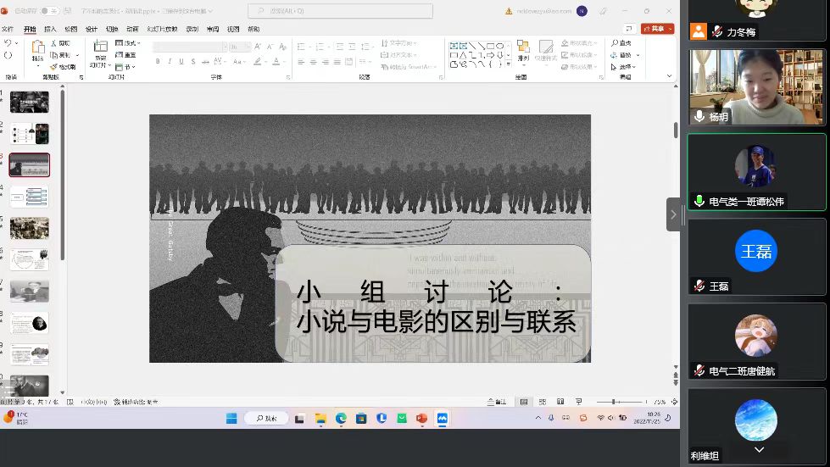Select slide thumbnail 5 in slide panel
Image resolution: width=830 pixels, height=467 pixels.
click(x=29, y=228)
